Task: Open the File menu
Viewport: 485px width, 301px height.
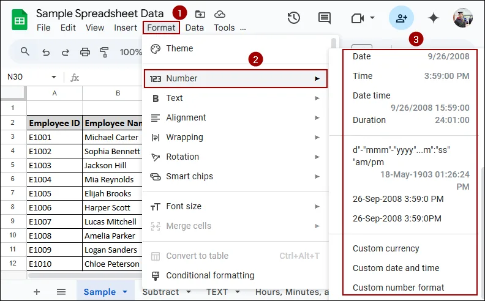Action: (x=43, y=28)
